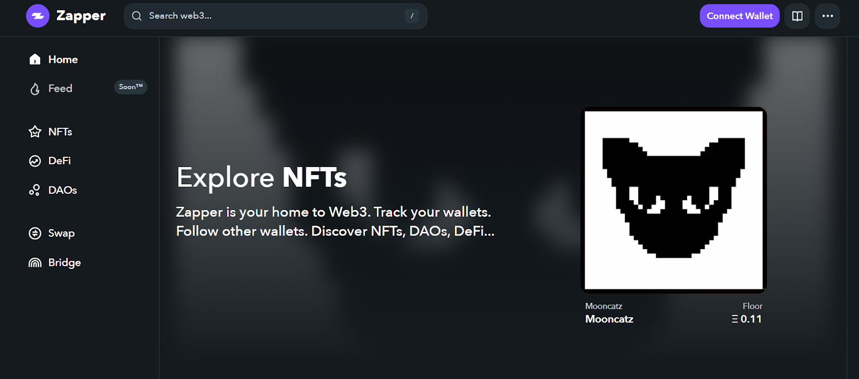Click the Home house icon
Viewport: 859px width, 379px height.
(x=35, y=59)
